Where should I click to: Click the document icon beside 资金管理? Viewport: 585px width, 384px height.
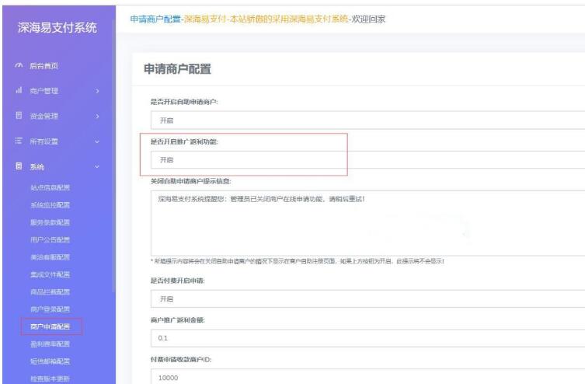pos(19,115)
